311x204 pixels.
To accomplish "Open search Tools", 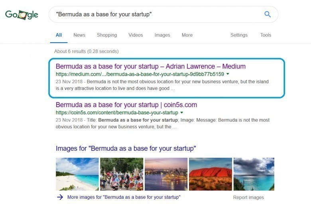I will pos(266,35).
